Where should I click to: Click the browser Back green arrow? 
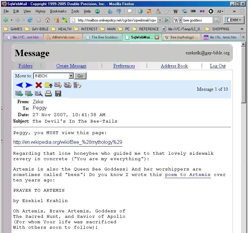point(6,20)
